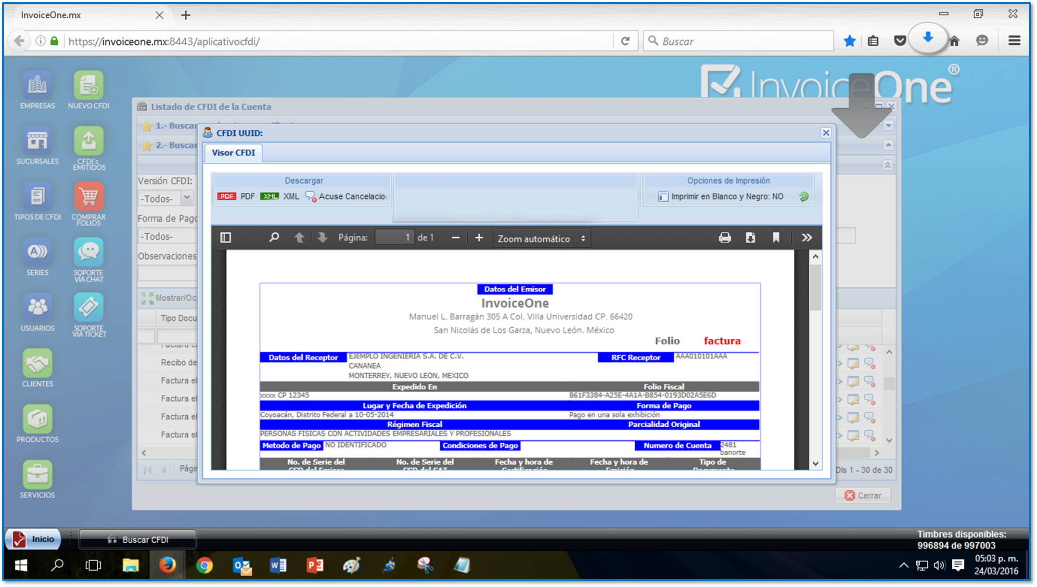Open the Clientes handshake icon

(x=38, y=368)
